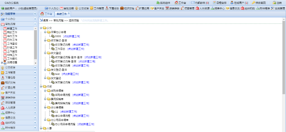Open 工作查询 in the sidebar
This screenshot has width=286, height=132.
point(12,44)
